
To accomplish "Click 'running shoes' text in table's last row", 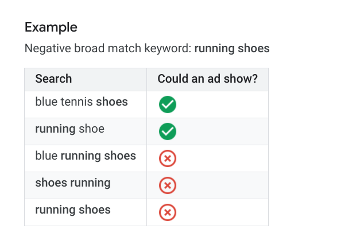I will pyautogui.click(x=73, y=210).
